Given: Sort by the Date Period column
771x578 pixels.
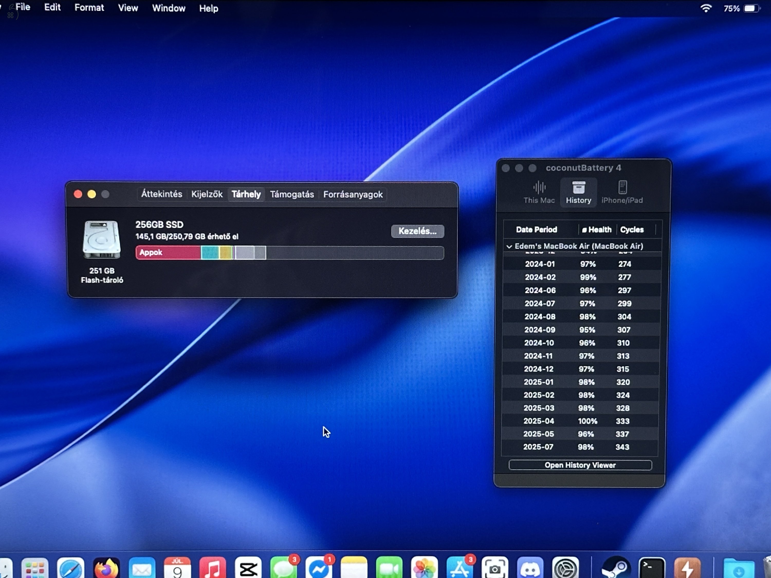Looking at the screenshot, I should click(x=536, y=230).
